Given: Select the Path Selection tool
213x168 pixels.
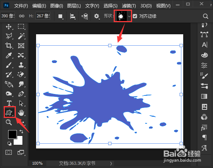Looking at the screenshot, I should point(21,104).
